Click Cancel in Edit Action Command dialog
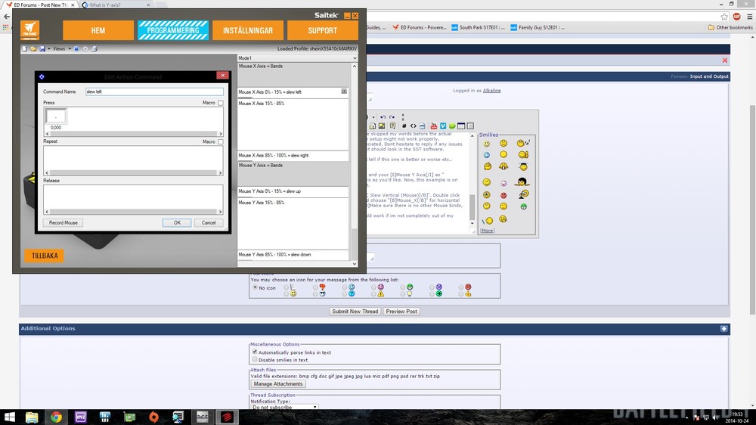Screen dimensions: 756x425 209,223
